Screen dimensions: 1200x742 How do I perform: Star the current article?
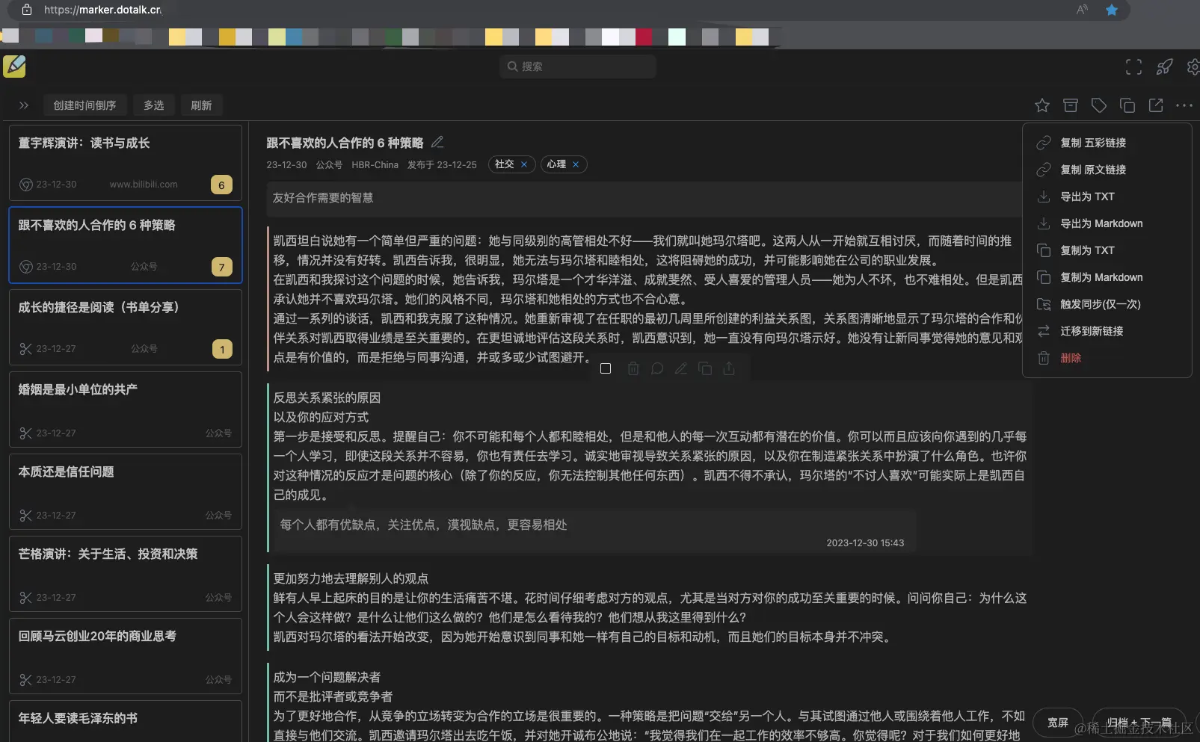(1042, 105)
